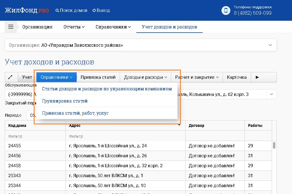Click the table vertical scrollbar thumb
Viewport: 292px width, 194px height.
(x=274, y=145)
